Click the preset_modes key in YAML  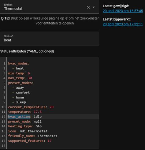point(20,83)
